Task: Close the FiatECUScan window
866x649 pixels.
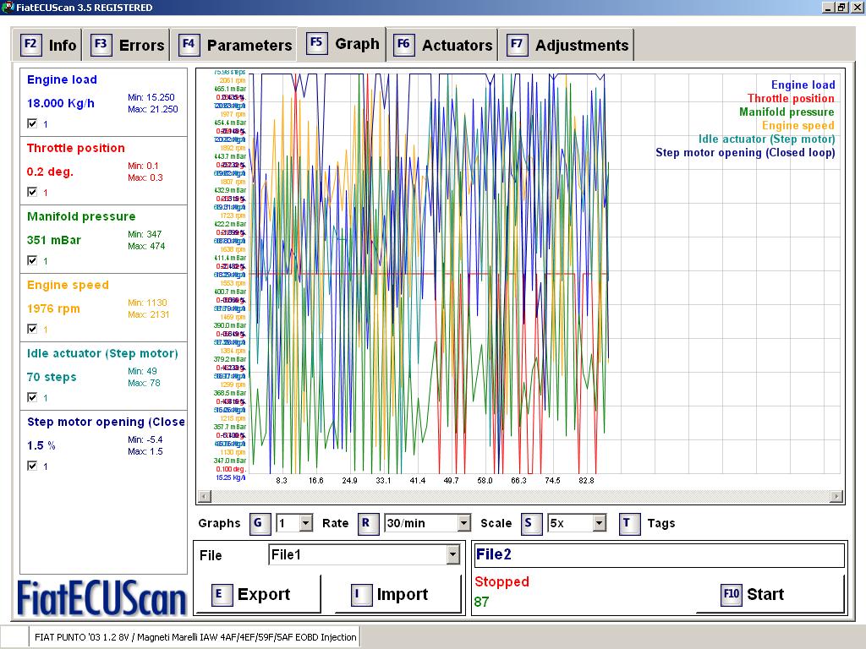Action: click(856, 7)
